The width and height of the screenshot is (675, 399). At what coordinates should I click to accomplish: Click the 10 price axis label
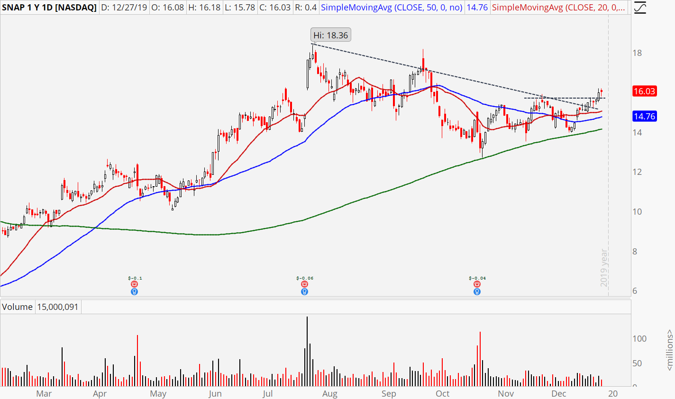click(637, 212)
